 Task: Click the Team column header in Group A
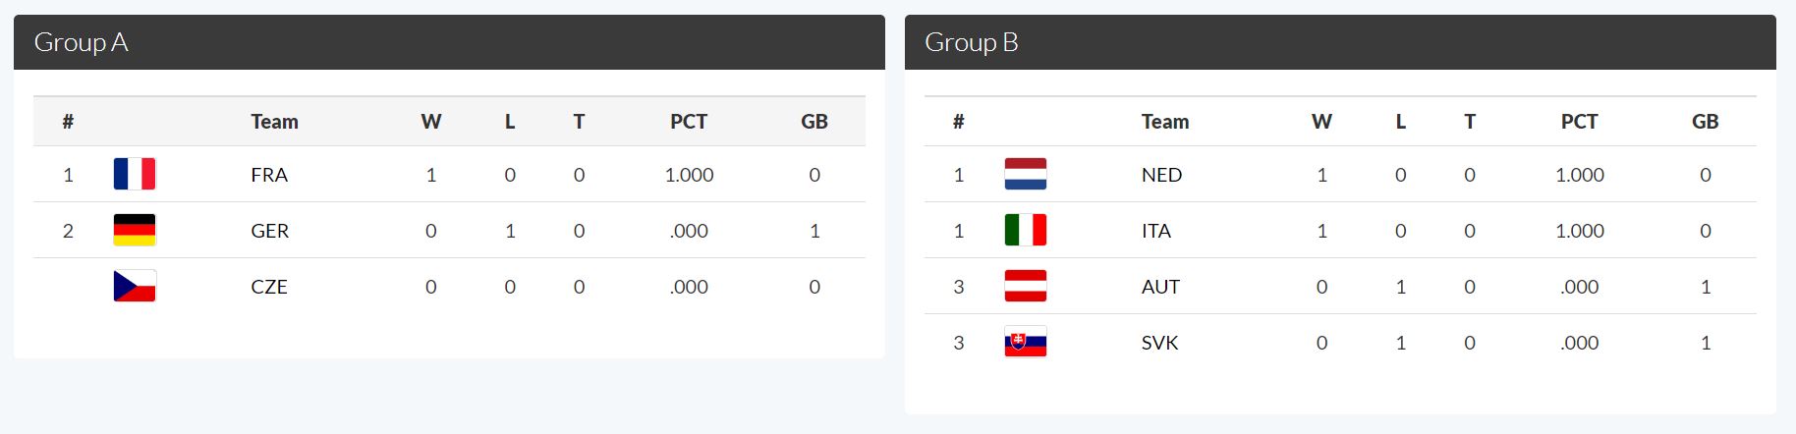pyautogui.click(x=274, y=122)
